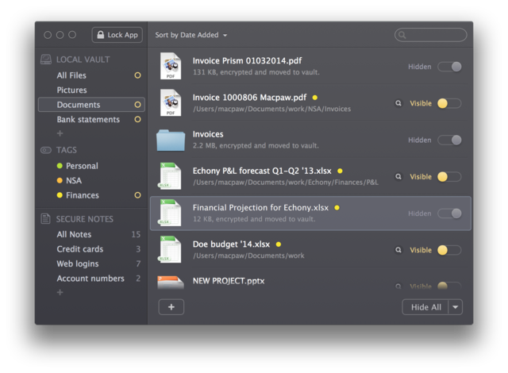Click the yellow tag dot on Financial Projection for Echony
The width and height of the screenshot is (508, 373).
337,208
